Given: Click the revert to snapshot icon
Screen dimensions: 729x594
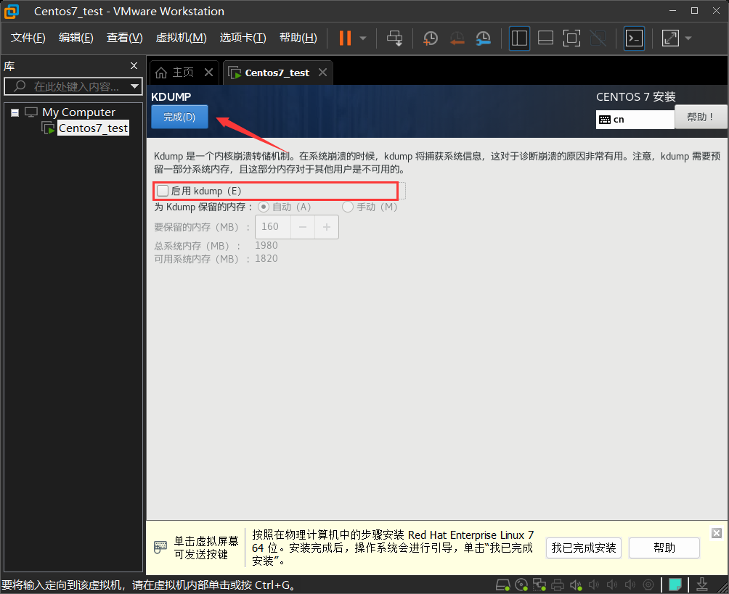Looking at the screenshot, I should 457,38.
